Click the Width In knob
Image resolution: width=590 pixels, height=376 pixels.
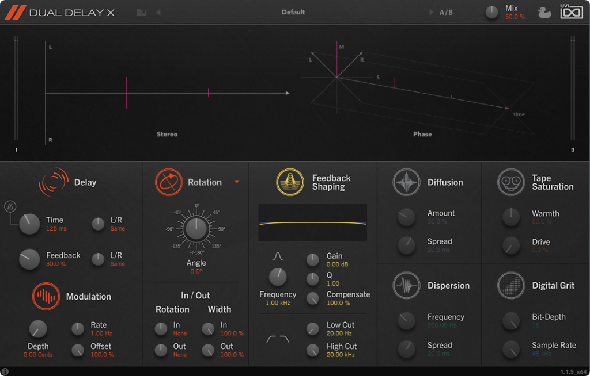click(x=208, y=329)
